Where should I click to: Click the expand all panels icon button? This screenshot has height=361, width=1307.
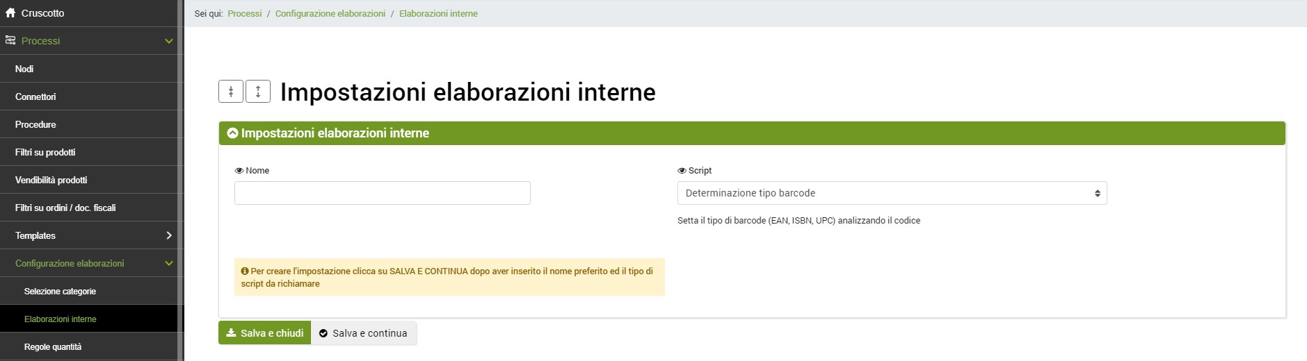click(x=258, y=92)
